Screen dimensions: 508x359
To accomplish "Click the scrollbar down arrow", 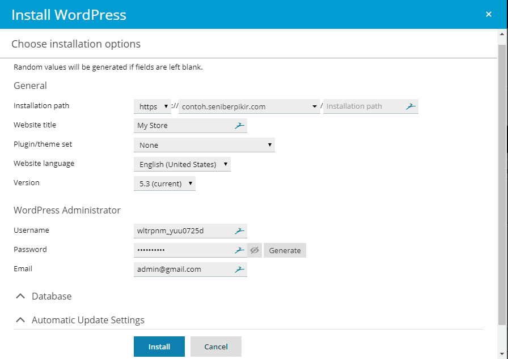I will (x=502, y=353).
